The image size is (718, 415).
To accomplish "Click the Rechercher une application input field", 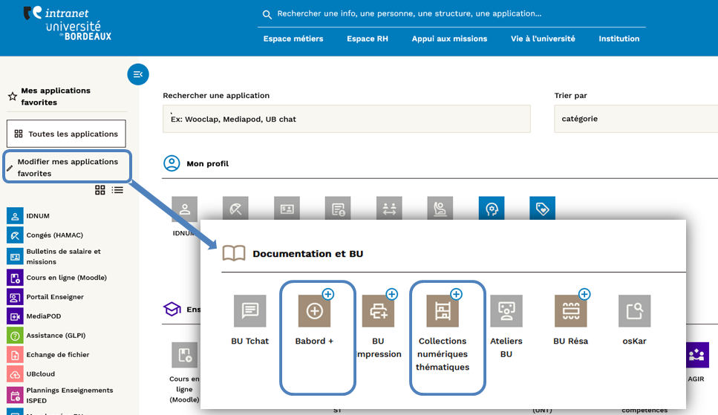I will 347,119.
